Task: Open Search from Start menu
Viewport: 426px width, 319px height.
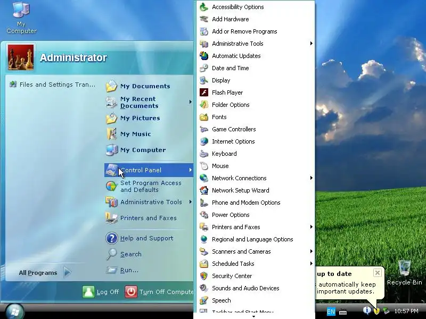Action: pyautogui.click(x=149, y=254)
